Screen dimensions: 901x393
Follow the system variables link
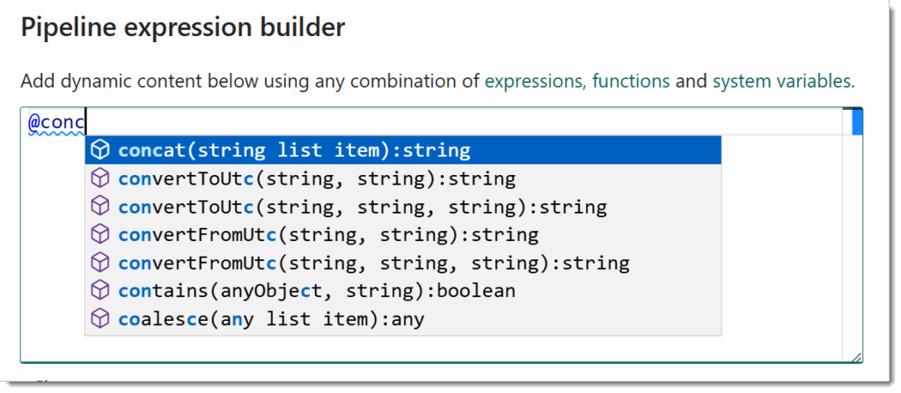[x=784, y=81]
